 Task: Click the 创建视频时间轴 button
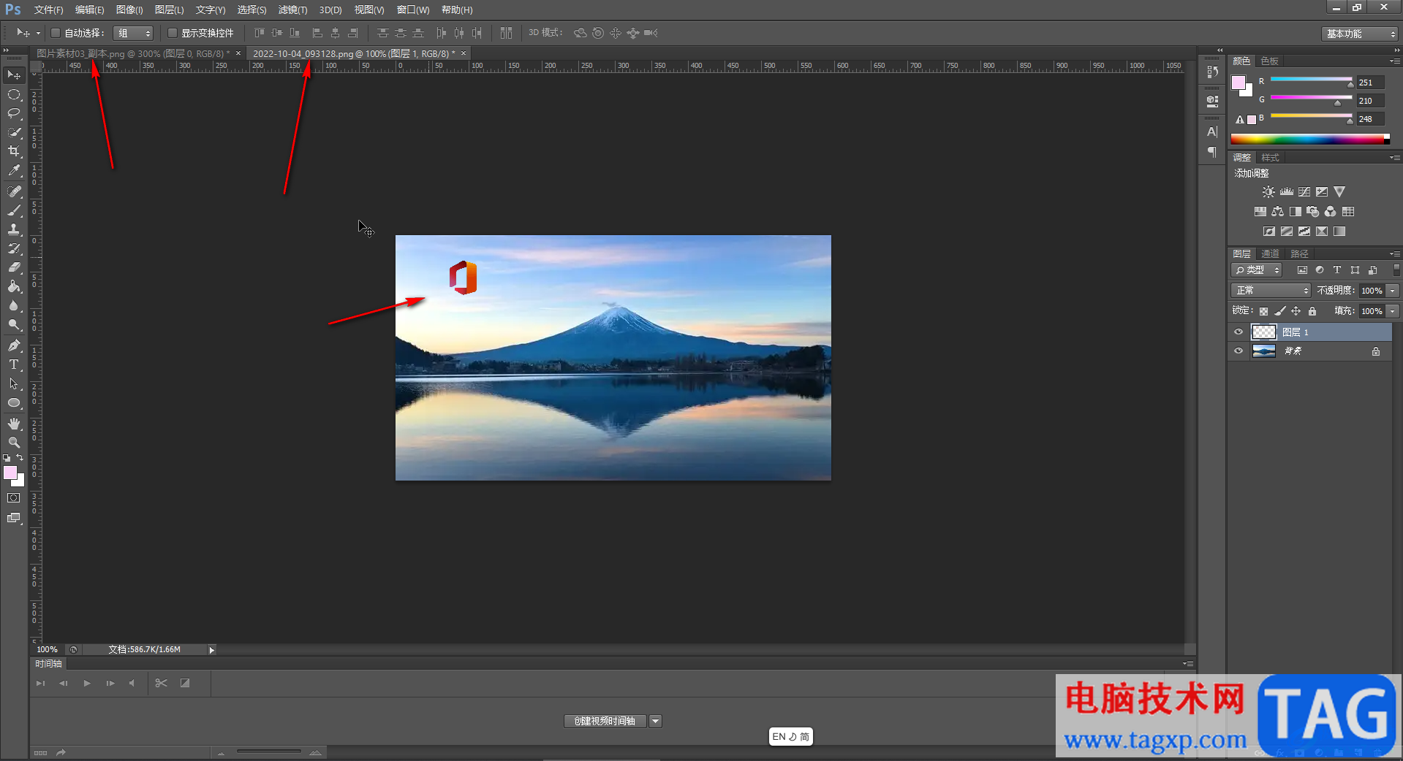click(605, 721)
